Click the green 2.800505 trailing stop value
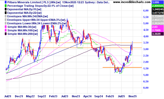This screenshot has height=99, width=164. (158, 6)
